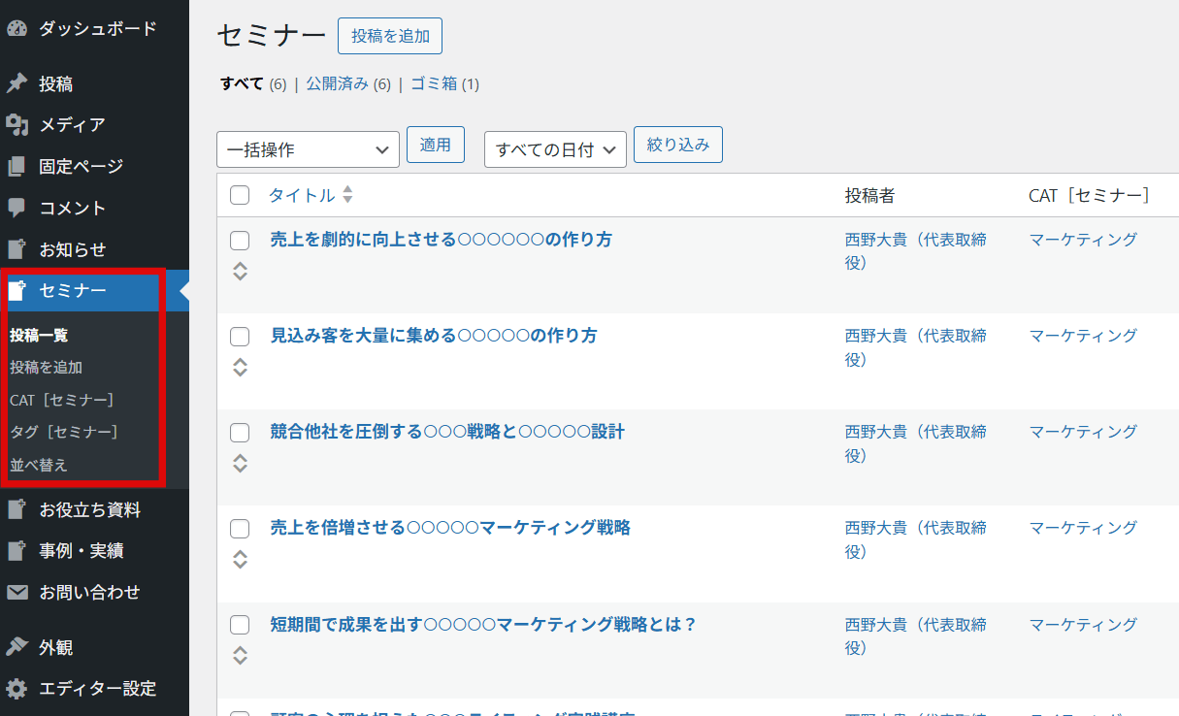This screenshot has height=716, width=1179.
Task: Click the pushpin icon beside 投稿
Action: (x=16, y=83)
